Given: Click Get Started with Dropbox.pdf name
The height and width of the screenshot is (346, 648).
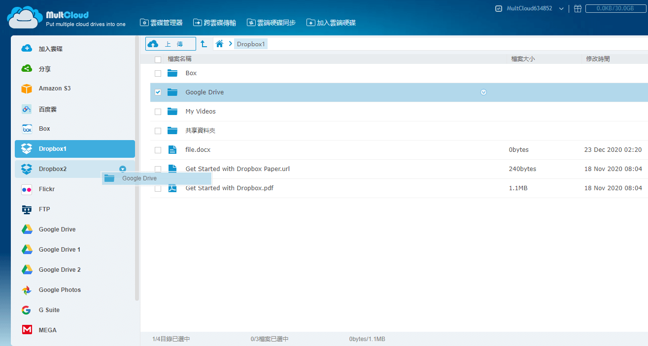Looking at the screenshot, I should (230, 188).
